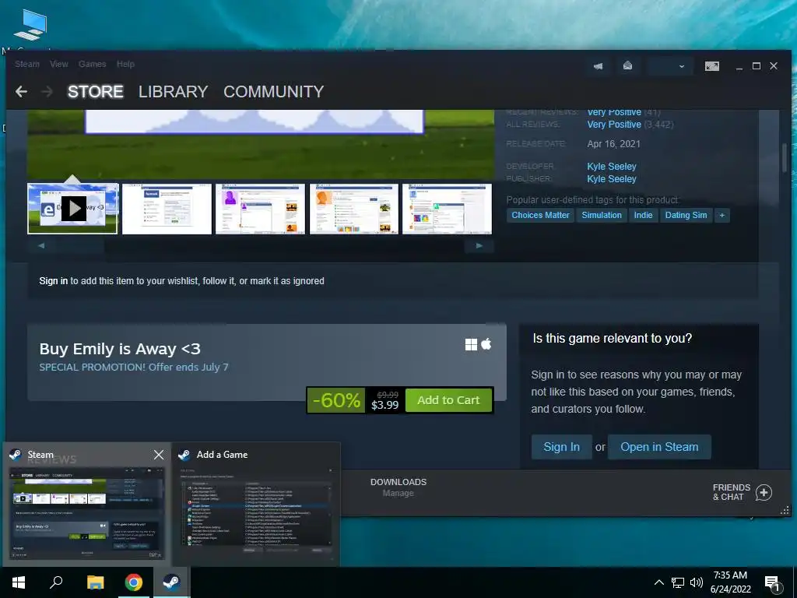
Task: Select the third screenshot thumbnail
Action: click(260, 209)
